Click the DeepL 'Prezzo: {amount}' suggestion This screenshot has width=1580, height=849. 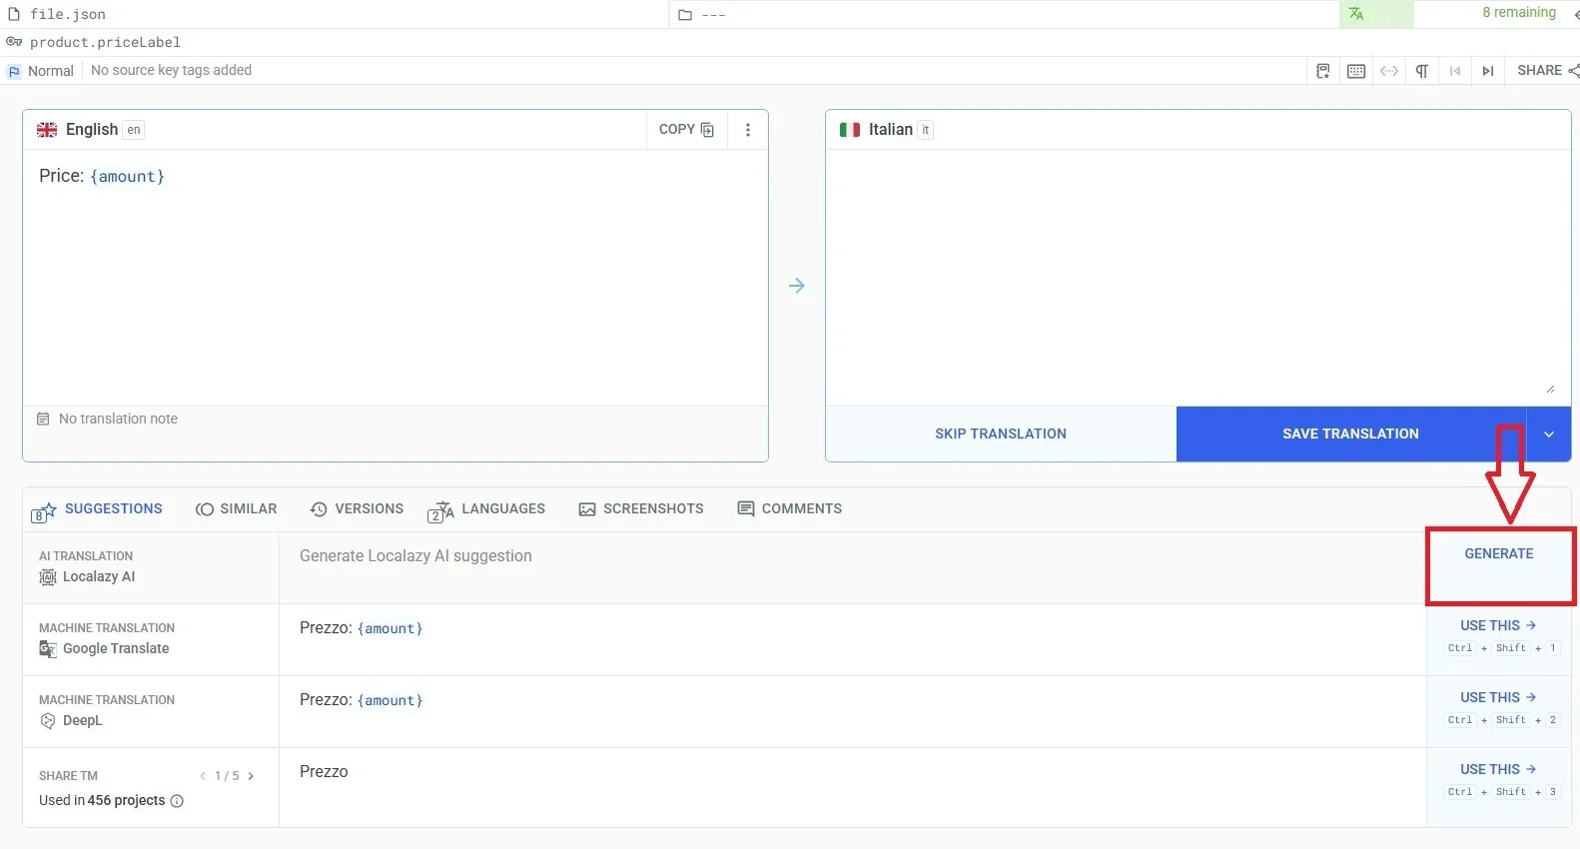[x=362, y=700]
